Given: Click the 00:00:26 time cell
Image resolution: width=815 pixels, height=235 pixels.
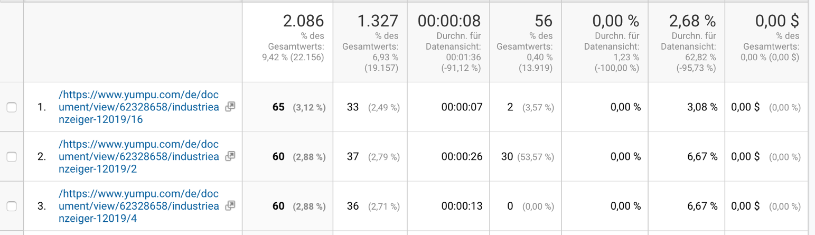Looking at the screenshot, I should 462,156.
